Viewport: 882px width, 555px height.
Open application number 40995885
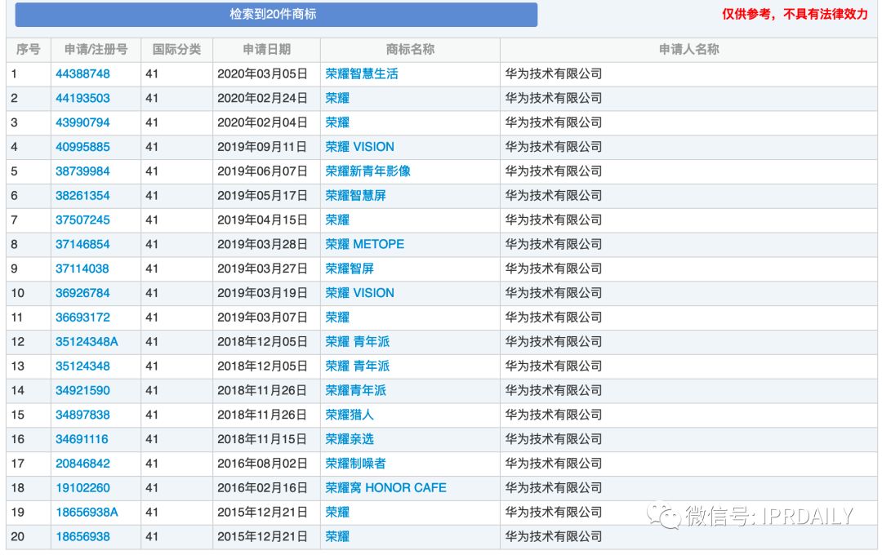[x=82, y=147]
